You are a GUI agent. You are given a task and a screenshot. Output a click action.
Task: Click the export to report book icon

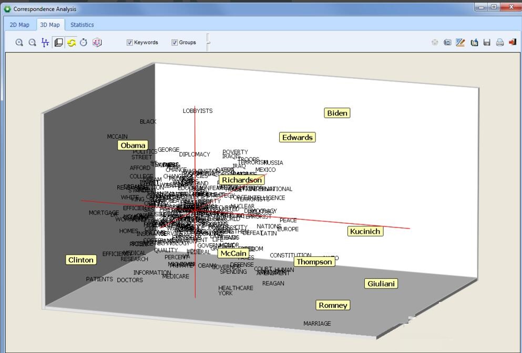click(474, 42)
